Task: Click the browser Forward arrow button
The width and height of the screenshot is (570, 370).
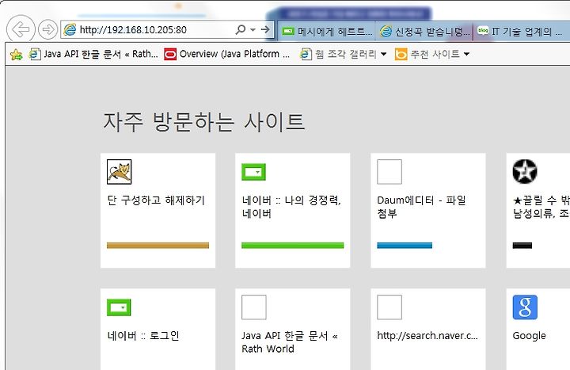Action: click(x=48, y=29)
